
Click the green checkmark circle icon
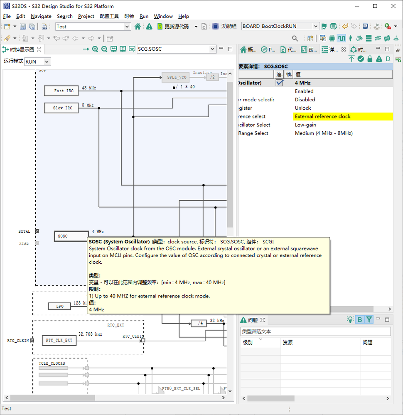361,59
